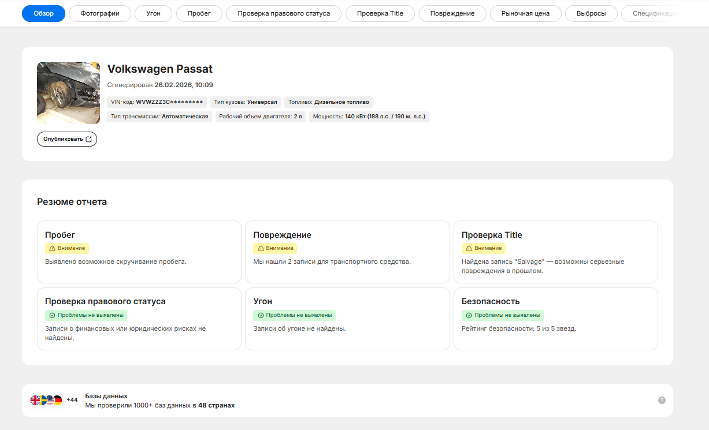
Task: Switch to the Обзор tab
Action: [43, 13]
